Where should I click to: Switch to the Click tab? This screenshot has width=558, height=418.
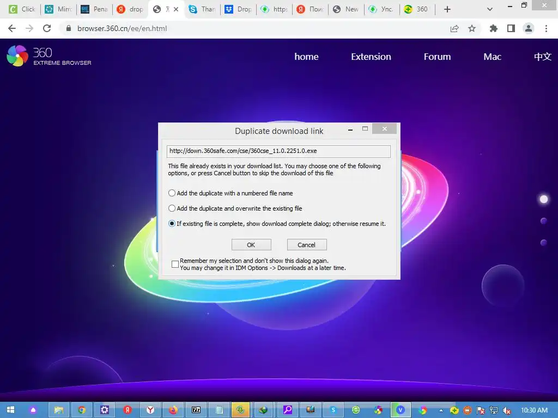22,9
